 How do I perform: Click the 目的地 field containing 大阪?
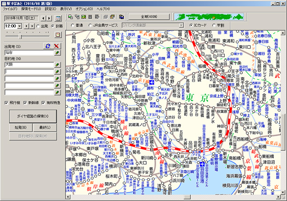point(29,64)
